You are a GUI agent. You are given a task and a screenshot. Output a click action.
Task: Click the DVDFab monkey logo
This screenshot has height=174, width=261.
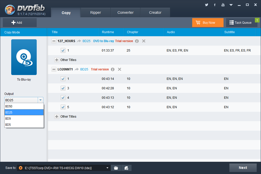pos(10,10)
